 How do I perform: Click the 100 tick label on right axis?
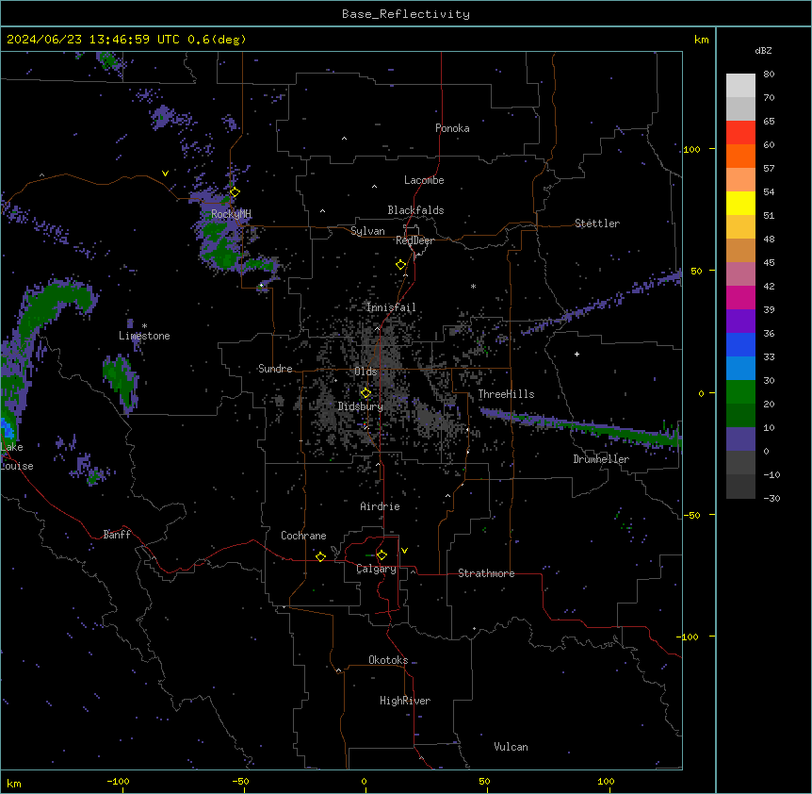[x=691, y=149]
